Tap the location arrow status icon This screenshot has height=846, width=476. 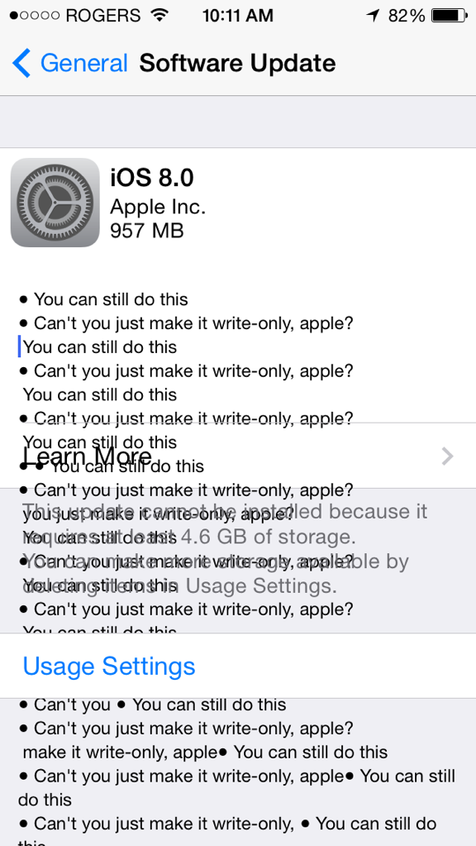tap(373, 16)
